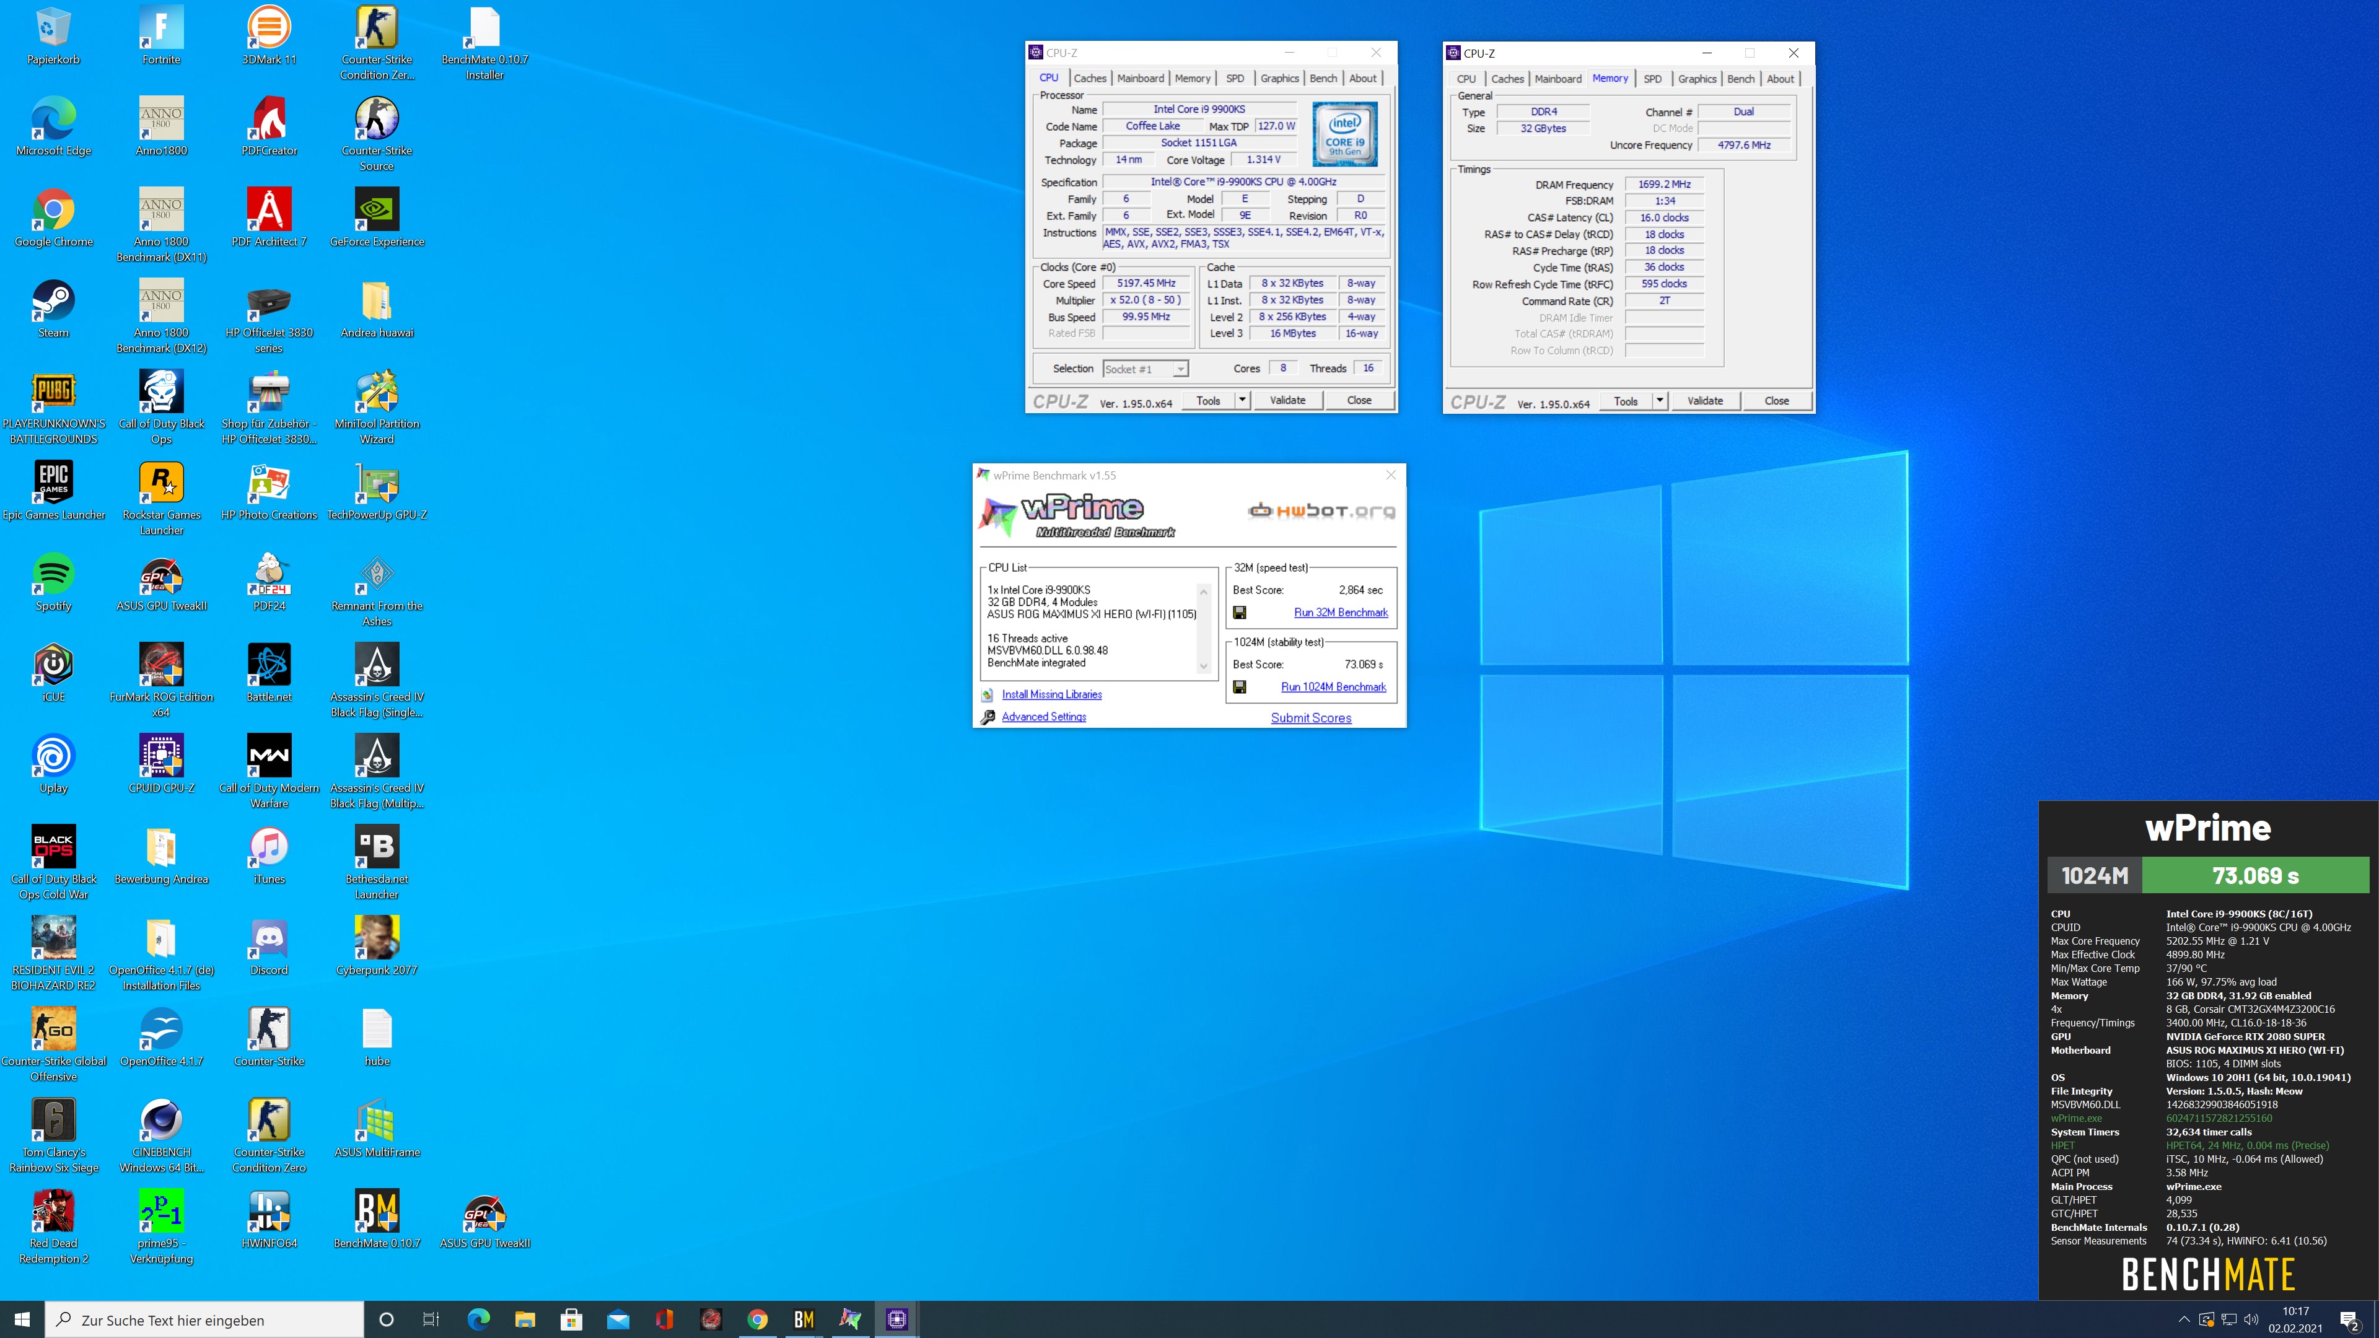Run the 32M Benchmark link

coord(1340,612)
